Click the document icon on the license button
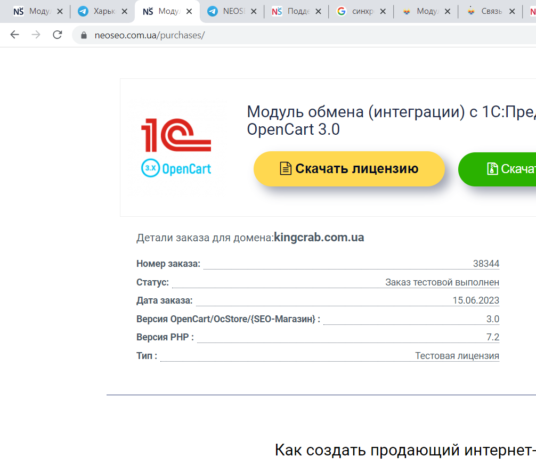Viewport: 536px width, 473px height. click(x=286, y=168)
